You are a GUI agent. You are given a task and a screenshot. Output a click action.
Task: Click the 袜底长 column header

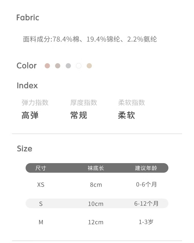(96, 168)
